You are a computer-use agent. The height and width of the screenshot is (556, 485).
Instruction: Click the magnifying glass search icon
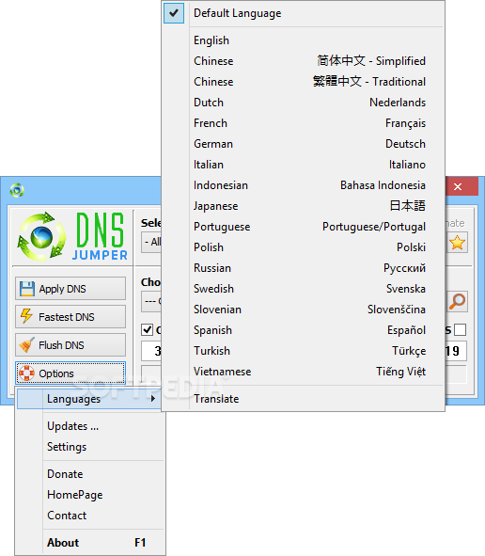coord(457,302)
